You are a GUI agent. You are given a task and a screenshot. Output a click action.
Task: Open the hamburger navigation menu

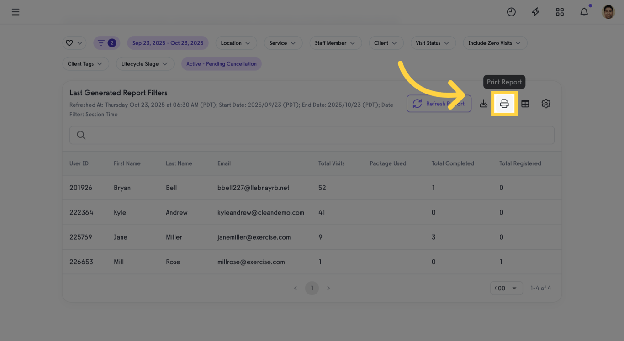pyautogui.click(x=15, y=12)
